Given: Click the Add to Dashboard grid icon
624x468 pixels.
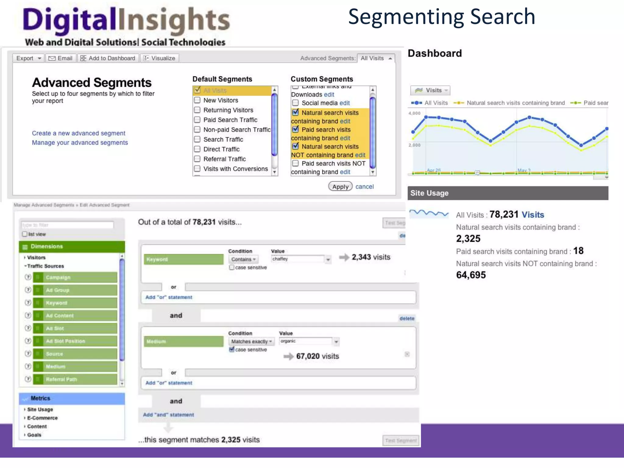Looking at the screenshot, I should [83, 58].
